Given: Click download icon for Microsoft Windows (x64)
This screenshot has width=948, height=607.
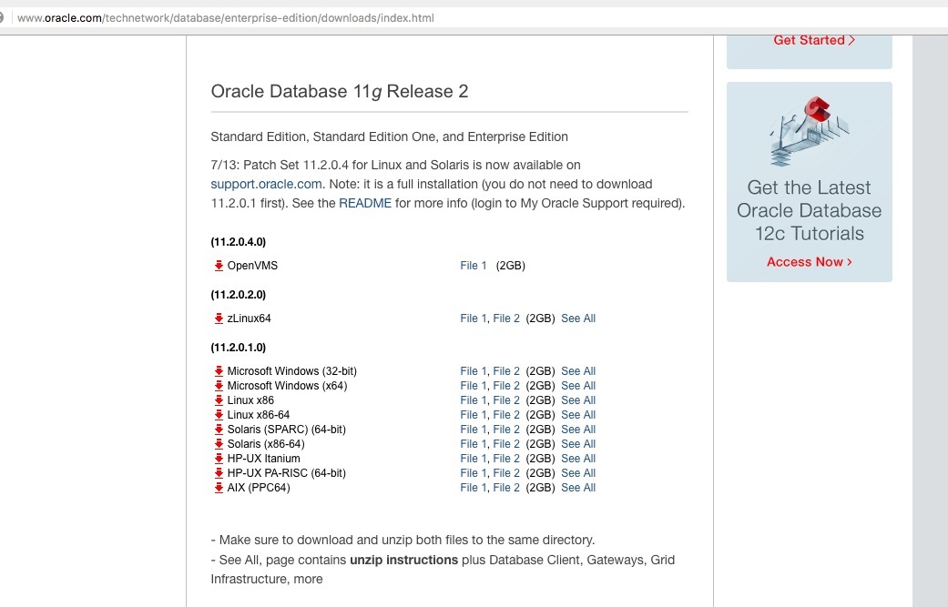Looking at the screenshot, I should coord(219,386).
